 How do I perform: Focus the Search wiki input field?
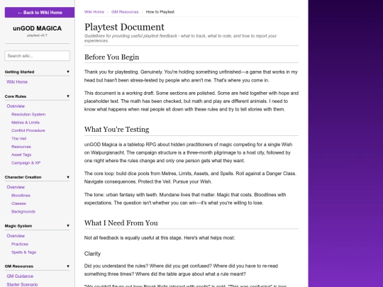coord(37,56)
